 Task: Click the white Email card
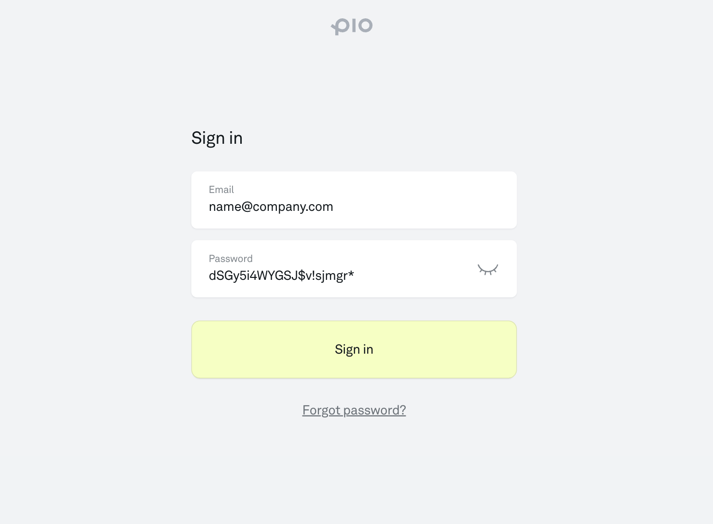410,200
